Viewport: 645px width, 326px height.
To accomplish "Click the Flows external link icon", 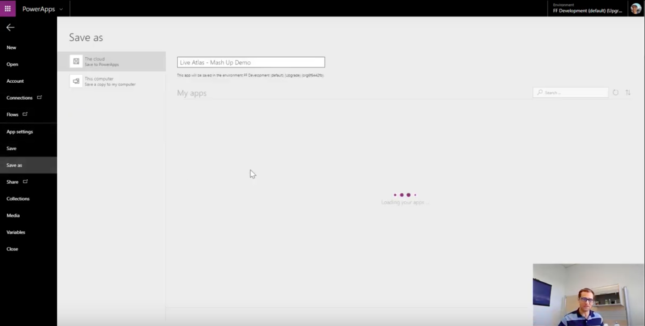I will (x=25, y=114).
